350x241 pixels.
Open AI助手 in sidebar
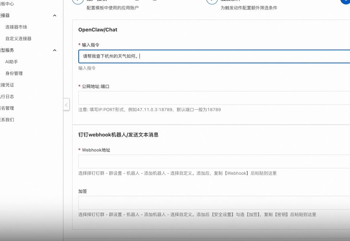(x=12, y=62)
